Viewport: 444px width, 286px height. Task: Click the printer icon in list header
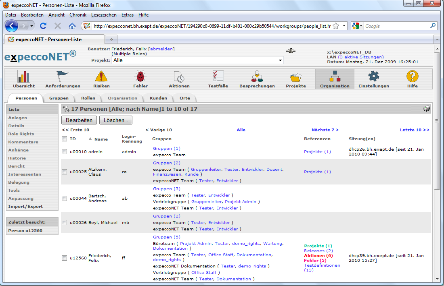tap(426, 109)
